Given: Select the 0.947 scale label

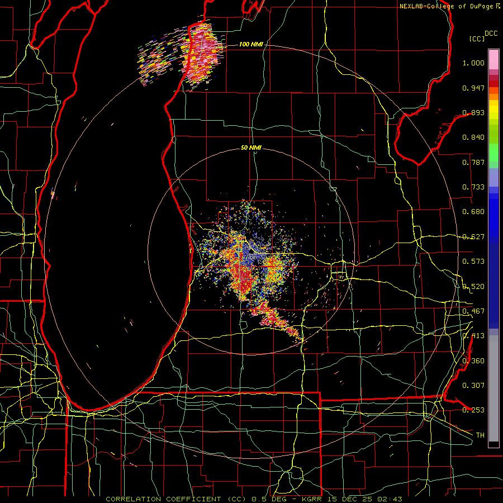Looking at the screenshot, I should point(473,88).
